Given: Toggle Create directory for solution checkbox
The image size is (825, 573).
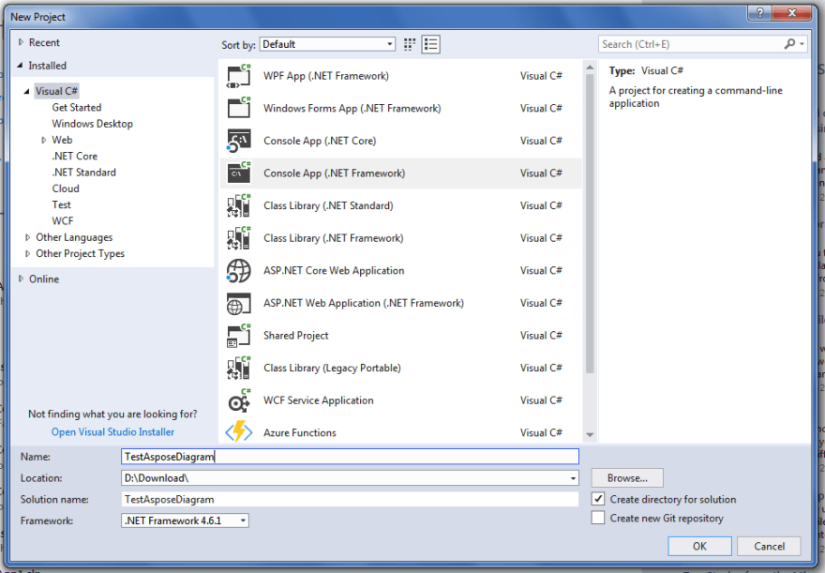Looking at the screenshot, I should [598, 499].
